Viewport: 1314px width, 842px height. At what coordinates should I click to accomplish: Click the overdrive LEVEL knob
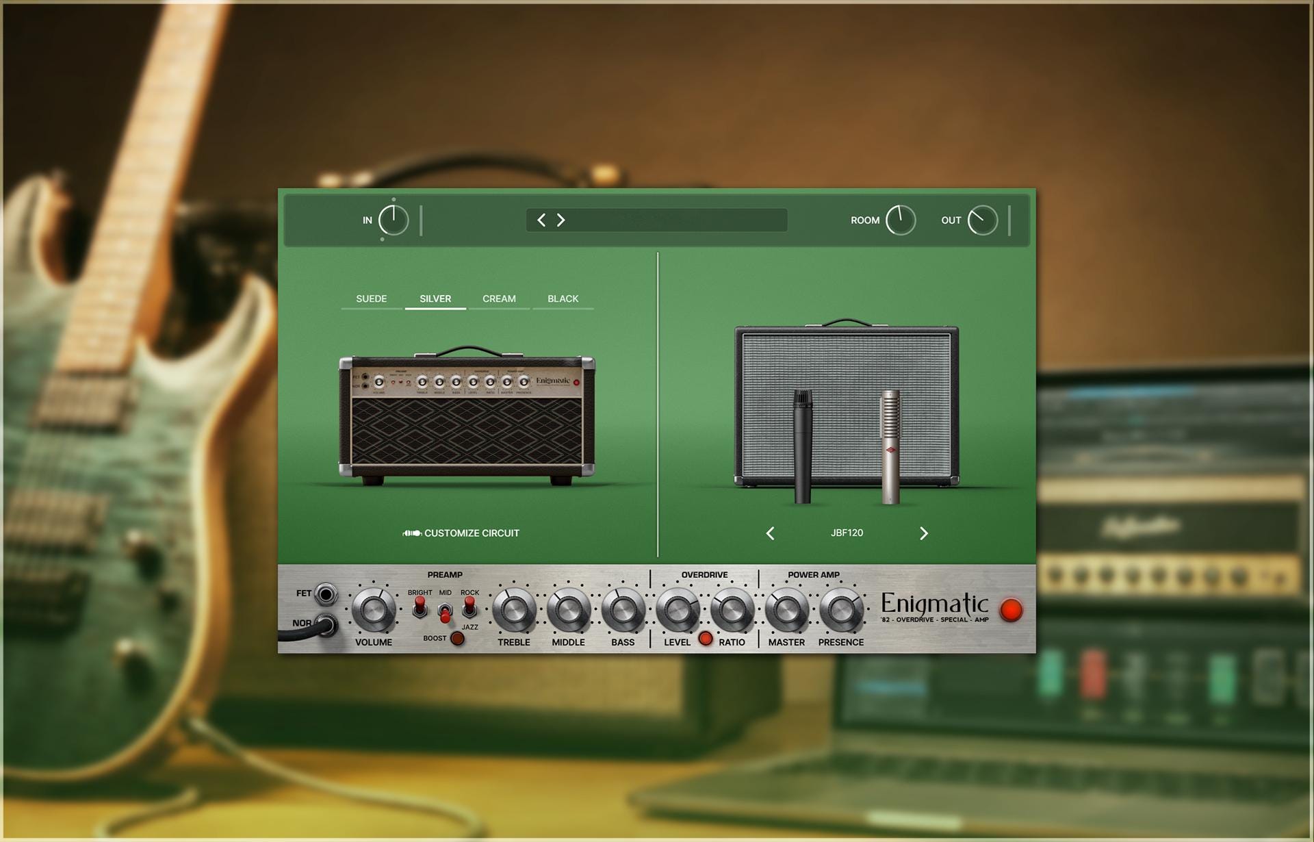point(678,609)
